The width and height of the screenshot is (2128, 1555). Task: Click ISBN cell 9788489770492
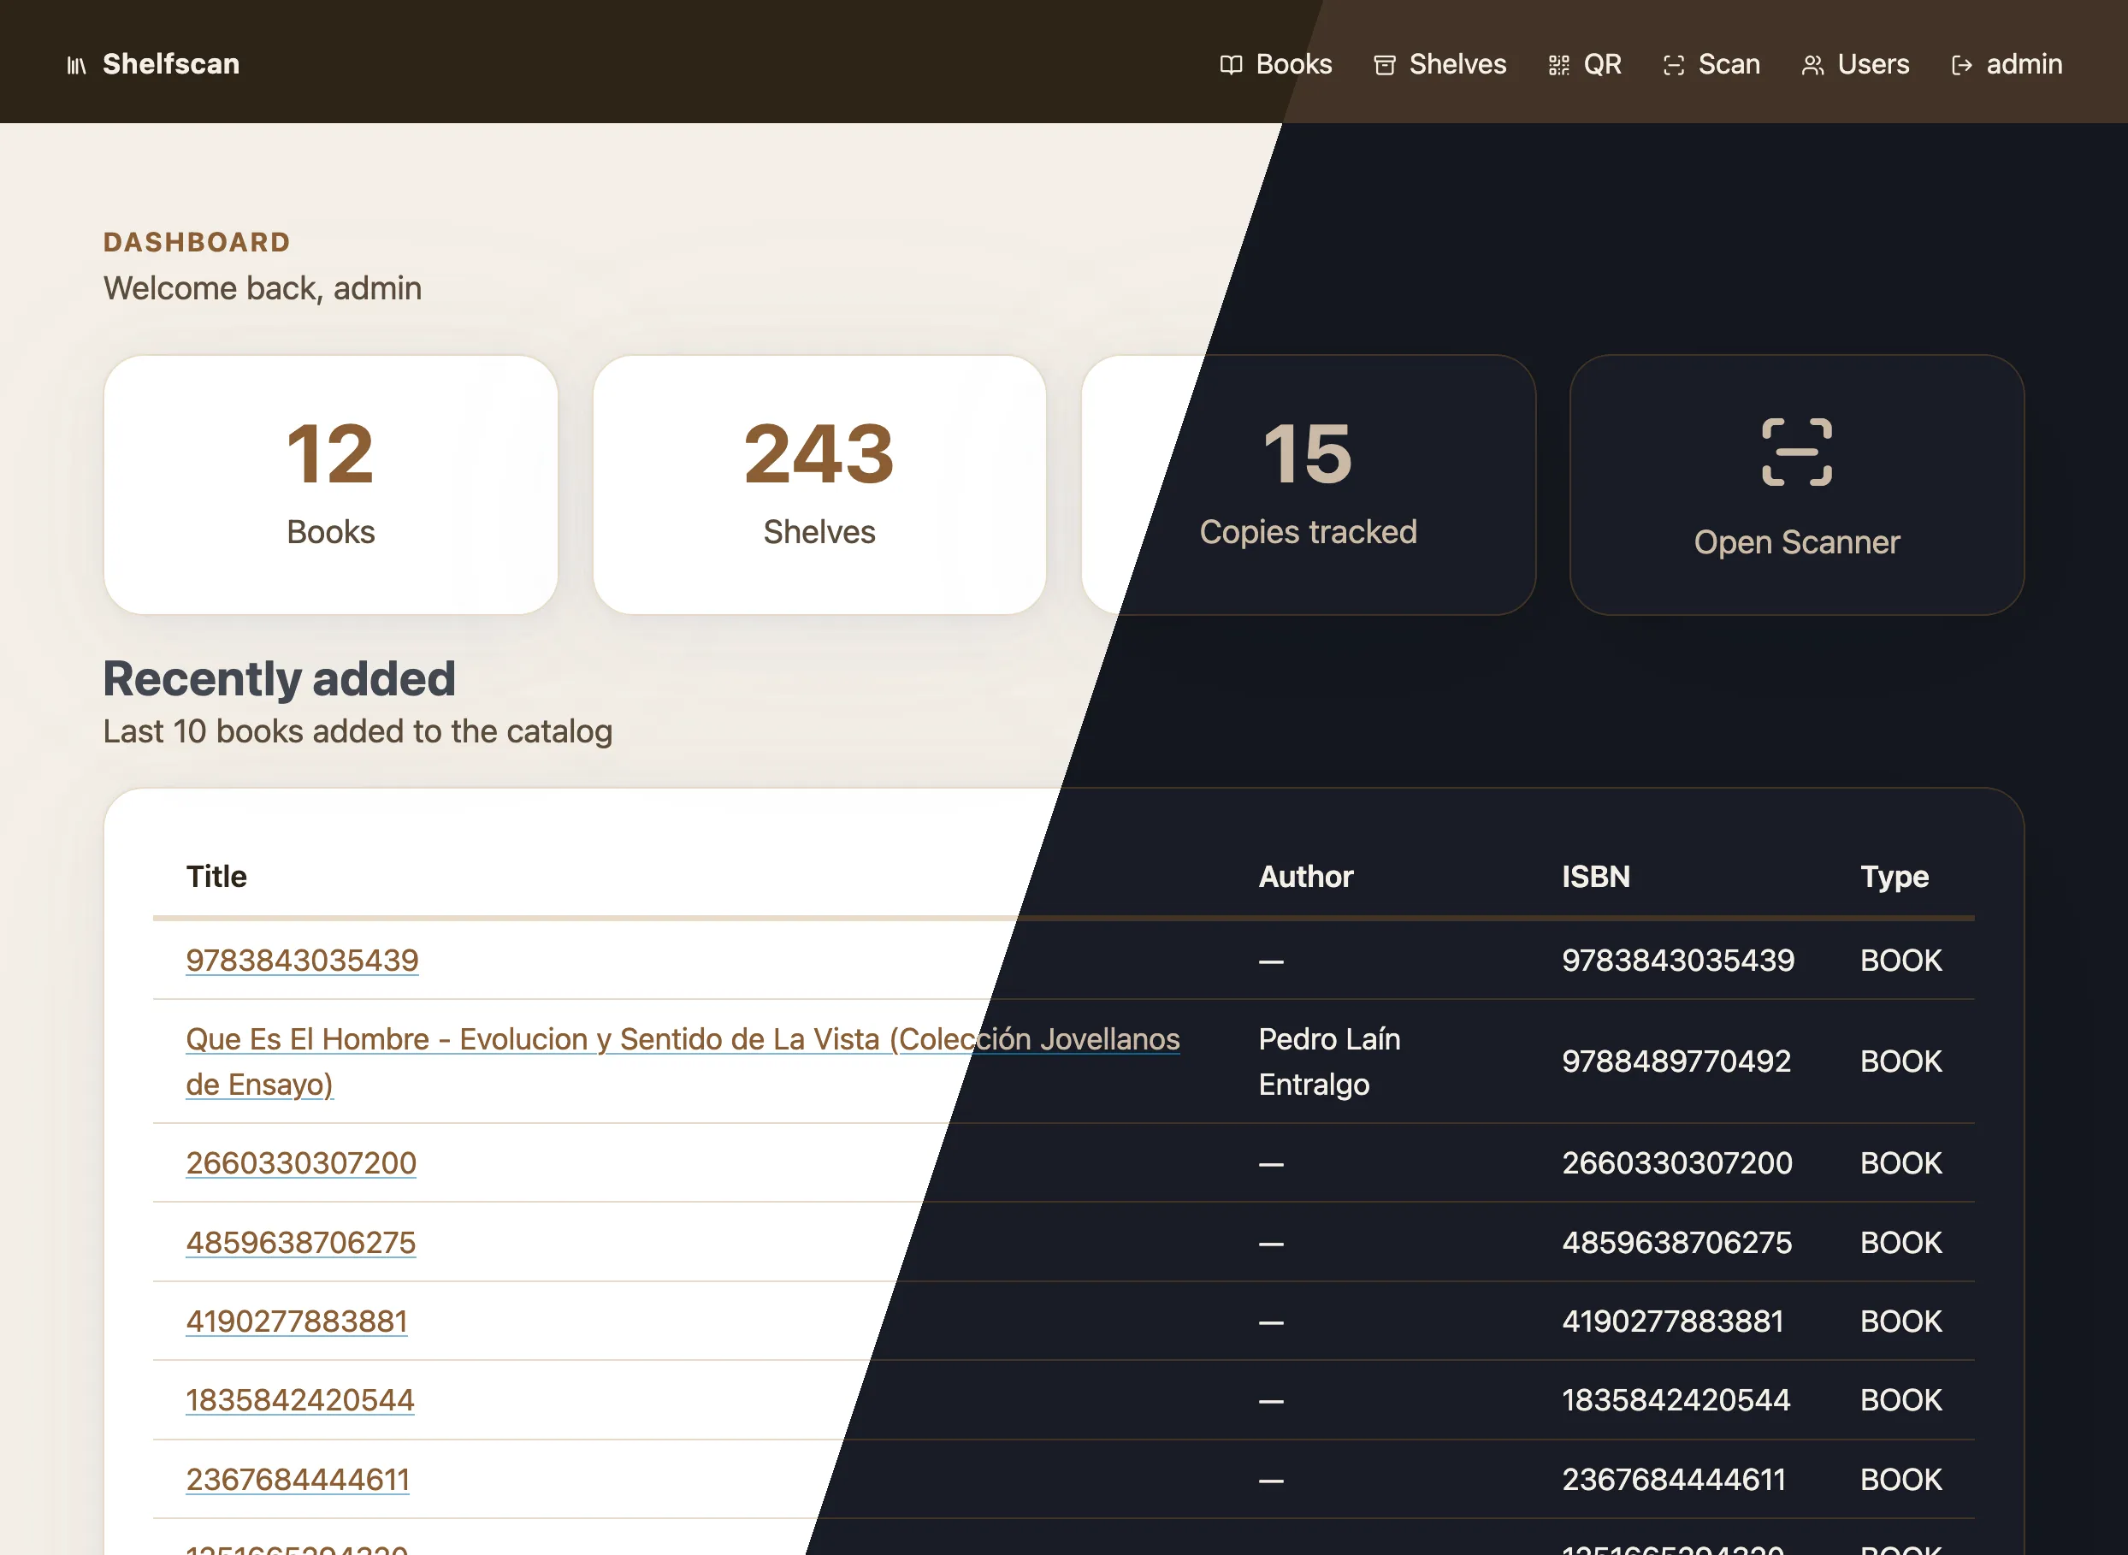point(1676,1061)
